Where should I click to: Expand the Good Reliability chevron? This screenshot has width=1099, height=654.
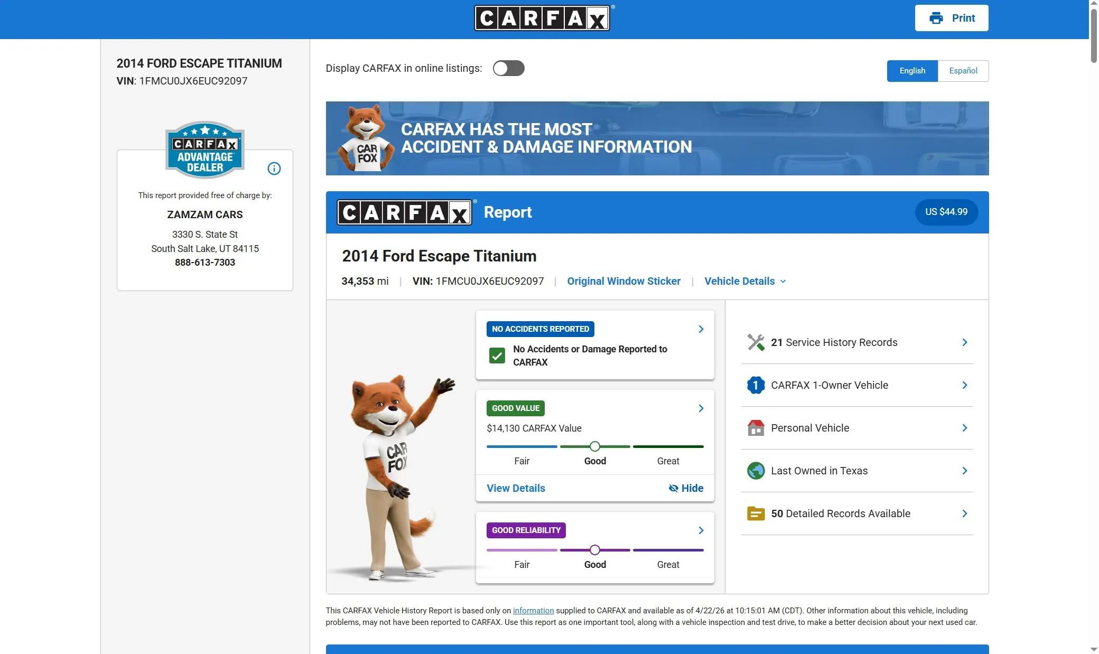click(x=701, y=530)
